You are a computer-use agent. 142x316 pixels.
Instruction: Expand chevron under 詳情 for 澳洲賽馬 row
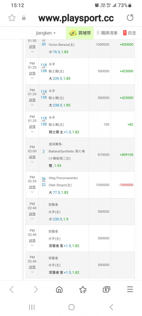32,162
